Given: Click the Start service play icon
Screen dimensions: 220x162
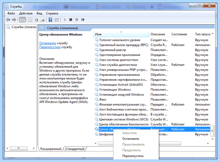Looking at the screenshot, I should click(x=65, y=20).
